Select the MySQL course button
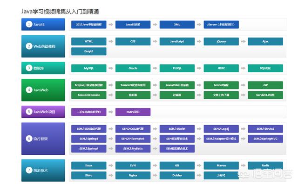298x184 pixels. point(89,68)
